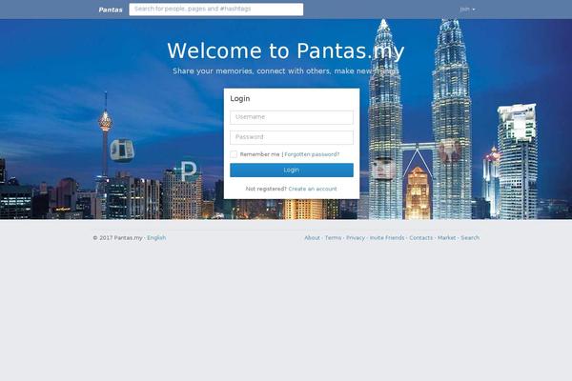Image resolution: width=572 pixels, height=381 pixels.
Task: Click the Login form title
Action: (240, 98)
